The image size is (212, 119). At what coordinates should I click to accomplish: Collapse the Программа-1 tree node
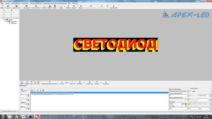pos(5,21)
